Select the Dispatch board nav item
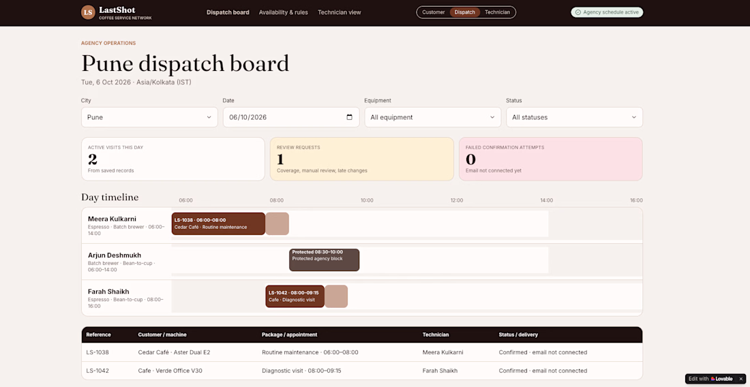 228,12
